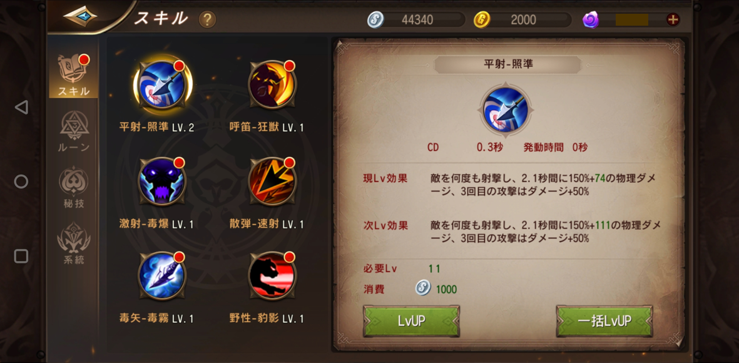Tap the back arrow diamond icon

(80, 16)
